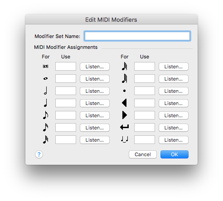Click the double whole note icon
This screenshot has width=223, height=201.
(45, 66)
